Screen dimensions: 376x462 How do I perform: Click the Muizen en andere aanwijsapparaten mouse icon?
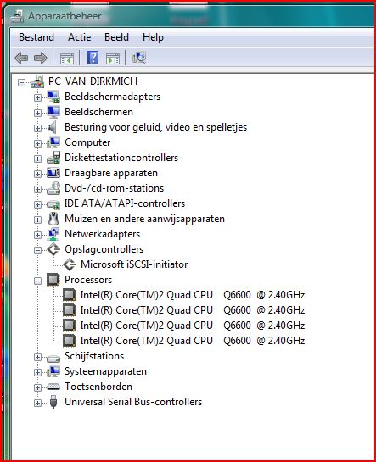[x=53, y=219]
